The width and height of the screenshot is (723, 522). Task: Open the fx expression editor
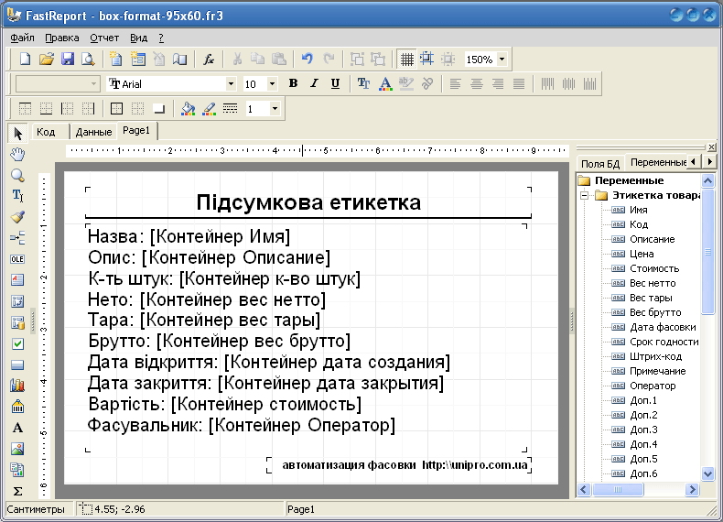(x=209, y=60)
